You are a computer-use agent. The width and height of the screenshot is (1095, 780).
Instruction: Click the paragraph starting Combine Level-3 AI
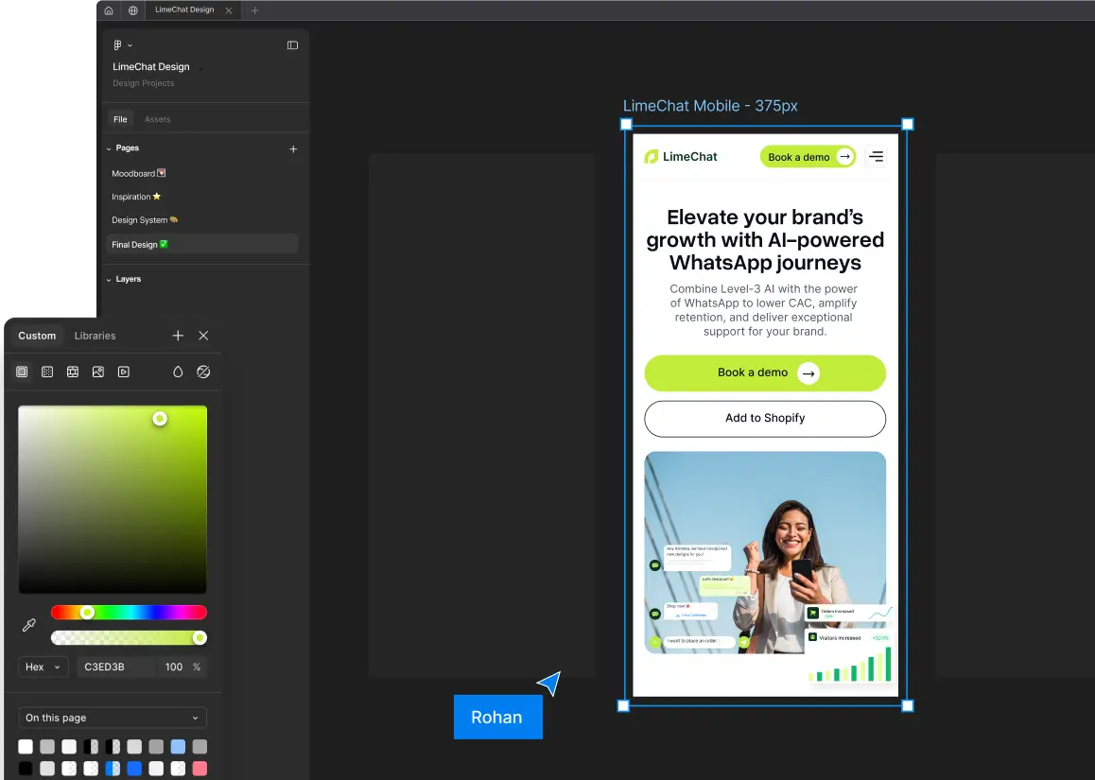(764, 310)
